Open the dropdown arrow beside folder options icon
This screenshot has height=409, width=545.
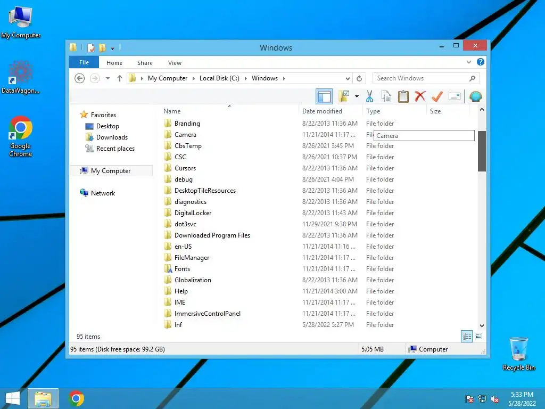[x=357, y=97]
